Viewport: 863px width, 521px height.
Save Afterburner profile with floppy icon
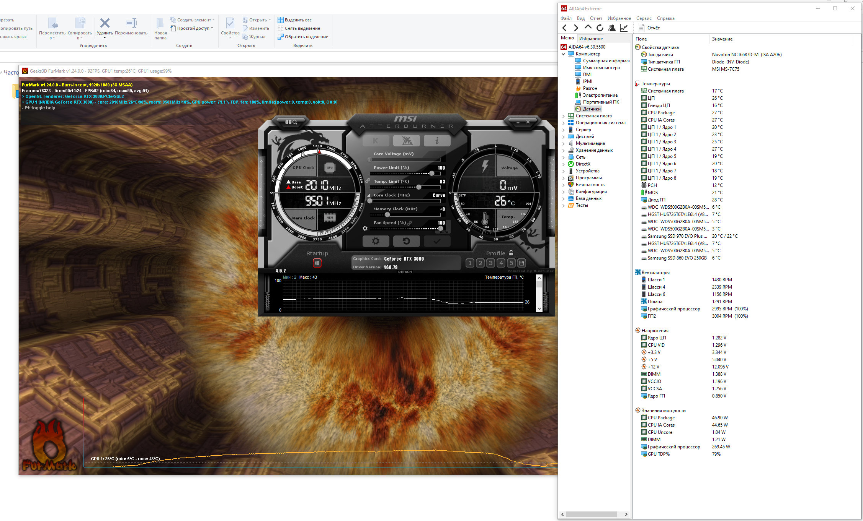521,263
